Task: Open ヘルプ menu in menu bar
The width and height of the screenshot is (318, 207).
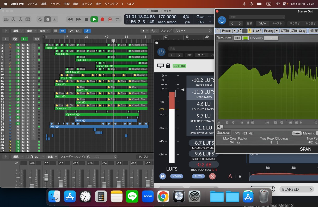Action: [130, 4]
